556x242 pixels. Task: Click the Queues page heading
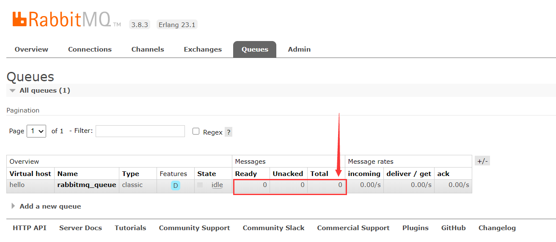(x=30, y=77)
